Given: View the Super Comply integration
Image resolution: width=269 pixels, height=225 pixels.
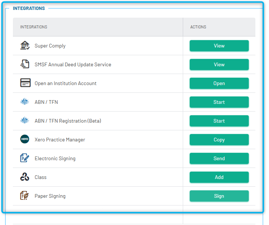Looking at the screenshot, I should coord(219,46).
